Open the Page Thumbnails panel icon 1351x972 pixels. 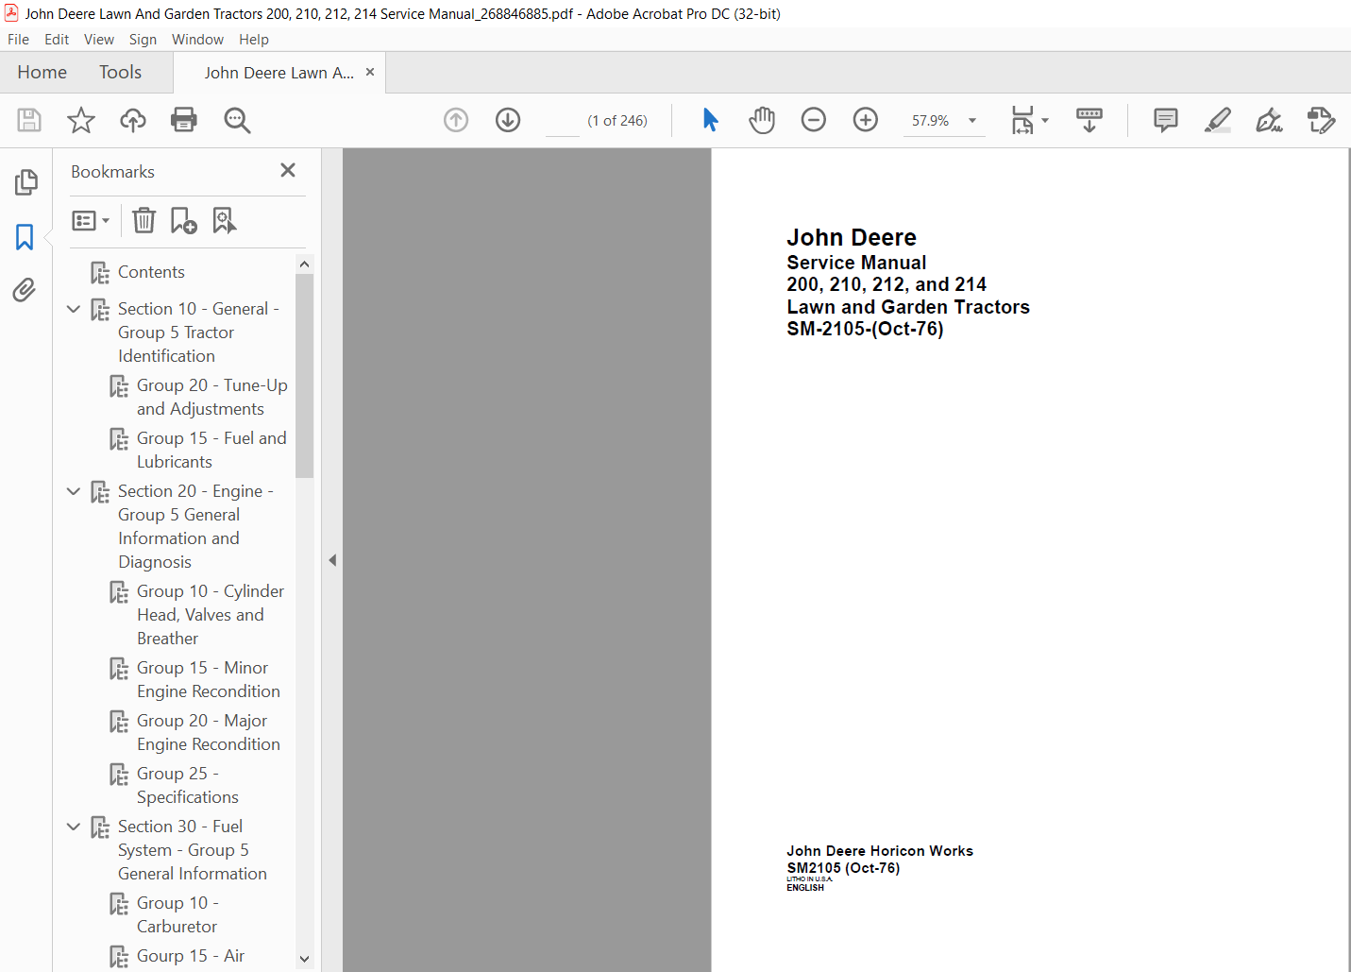click(x=26, y=182)
